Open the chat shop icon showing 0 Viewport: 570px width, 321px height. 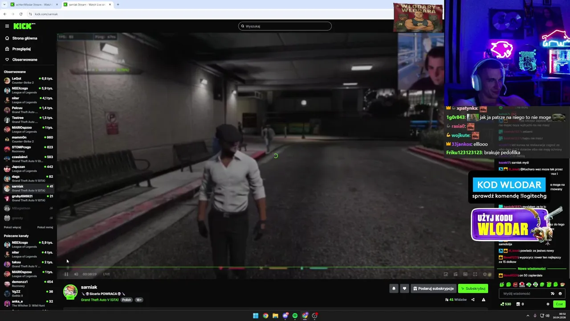(x=520, y=304)
